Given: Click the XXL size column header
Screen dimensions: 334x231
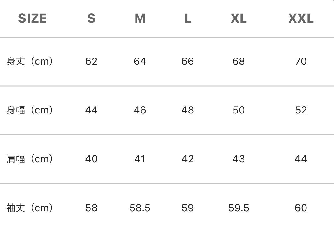Looking at the screenshot, I should tap(301, 18).
